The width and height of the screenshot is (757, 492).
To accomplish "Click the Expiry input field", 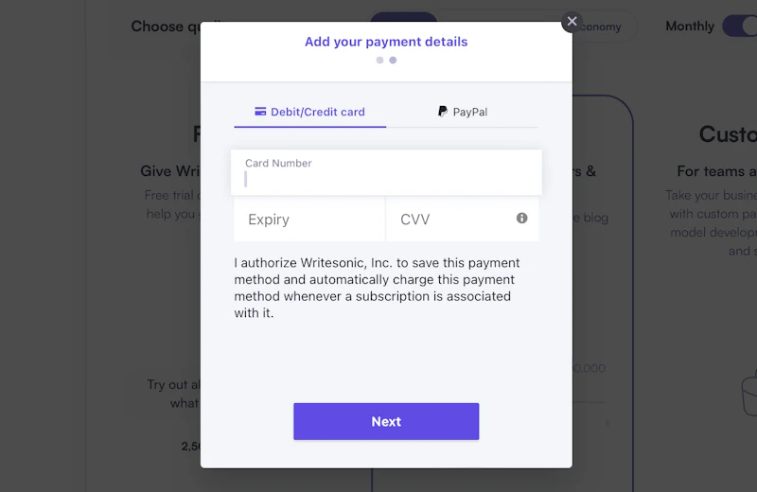I will 309,220.
